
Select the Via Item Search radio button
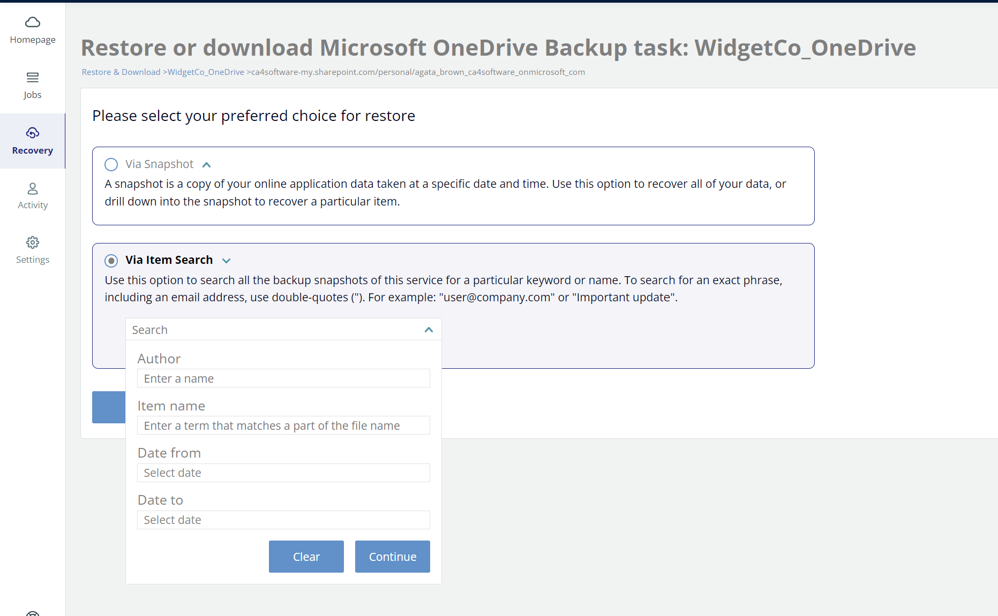[x=111, y=261]
